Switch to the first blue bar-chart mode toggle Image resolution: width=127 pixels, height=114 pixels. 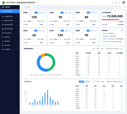pos(81,81)
